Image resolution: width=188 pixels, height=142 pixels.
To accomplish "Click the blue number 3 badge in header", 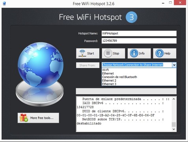I will 131,17.
